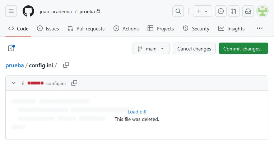
Task: Switch to the Issues tab
Action: point(48,29)
